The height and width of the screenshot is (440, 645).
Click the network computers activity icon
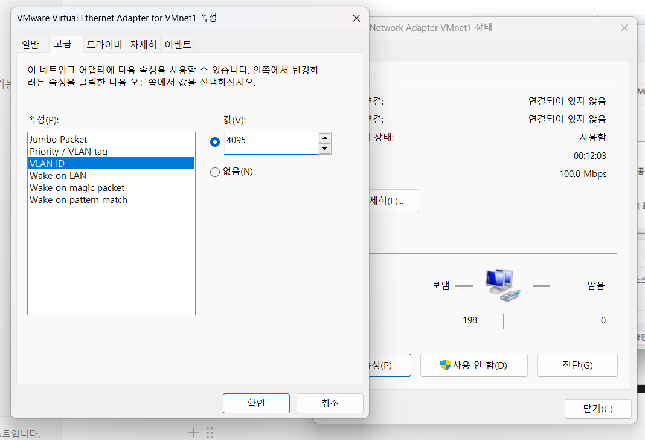coord(502,286)
